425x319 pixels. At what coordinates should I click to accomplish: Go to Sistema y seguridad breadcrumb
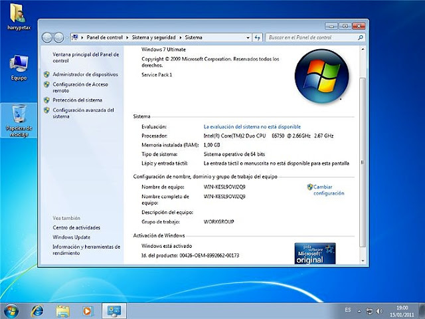pyautogui.click(x=153, y=37)
